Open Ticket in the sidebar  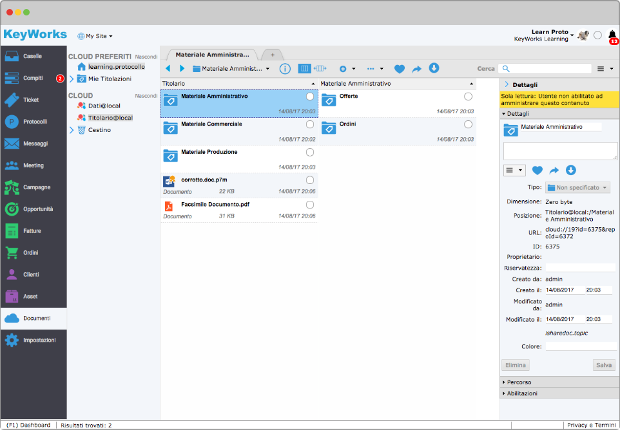pyautogui.click(x=34, y=100)
